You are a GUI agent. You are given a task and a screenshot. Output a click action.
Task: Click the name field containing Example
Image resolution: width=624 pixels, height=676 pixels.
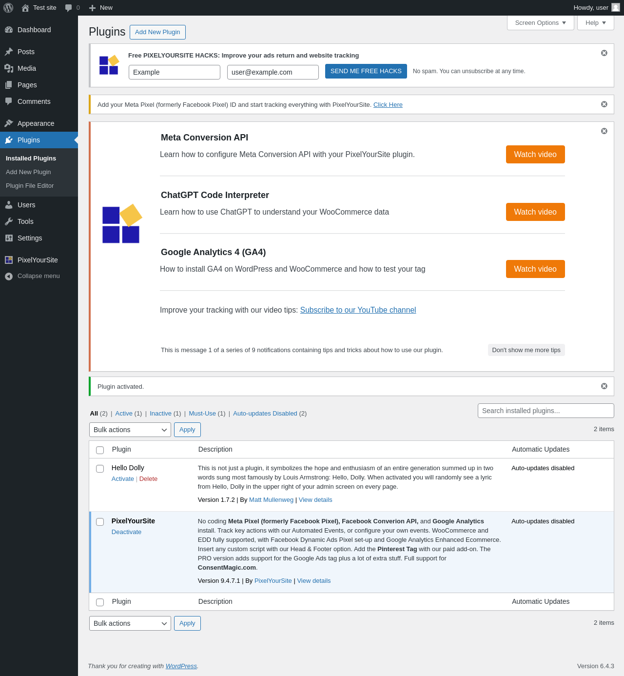(x=175, y=72)
